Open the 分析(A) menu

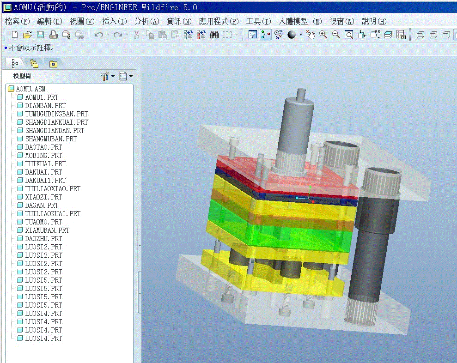point(146,21)
